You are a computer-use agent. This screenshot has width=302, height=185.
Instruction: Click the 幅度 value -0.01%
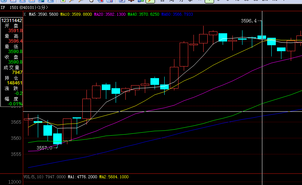pos(15,104)
